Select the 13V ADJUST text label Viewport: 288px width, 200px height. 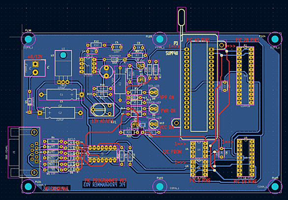102,121
